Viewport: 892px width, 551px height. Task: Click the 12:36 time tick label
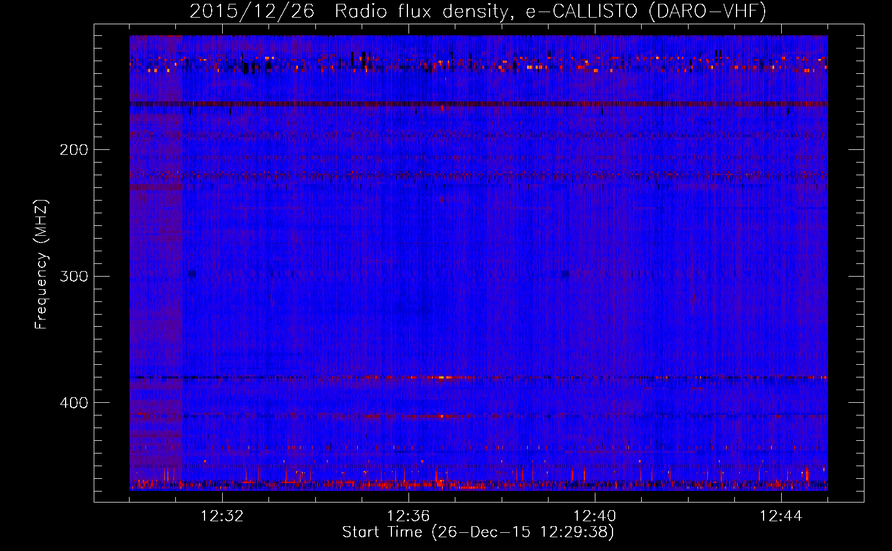coord(409,516)
